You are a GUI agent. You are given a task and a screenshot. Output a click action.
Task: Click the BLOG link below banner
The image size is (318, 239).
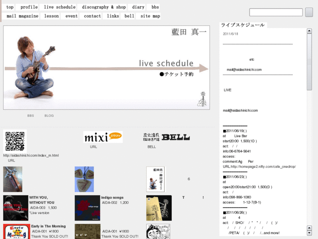(x=49, y=115)
